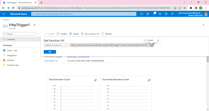Click the Azure global search bar
Screen dimensions: 209x111
[x=84, y=14]
